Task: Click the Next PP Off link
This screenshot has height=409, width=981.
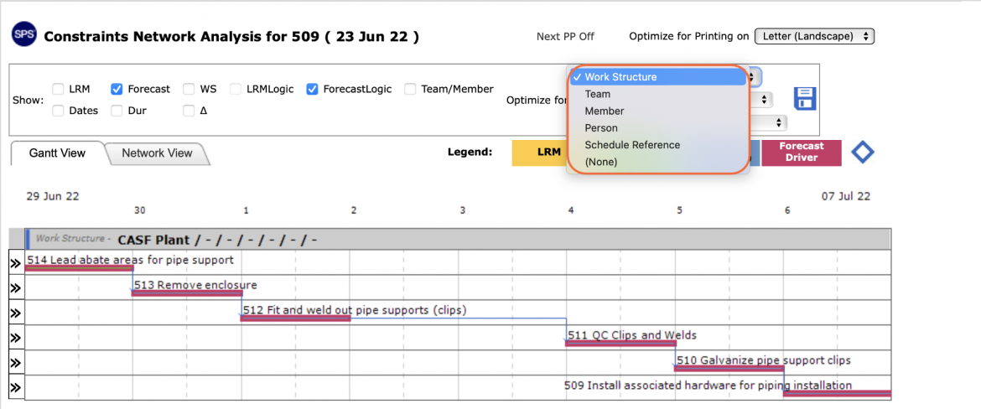Action: pyautogui.click(x=566, y=36)
